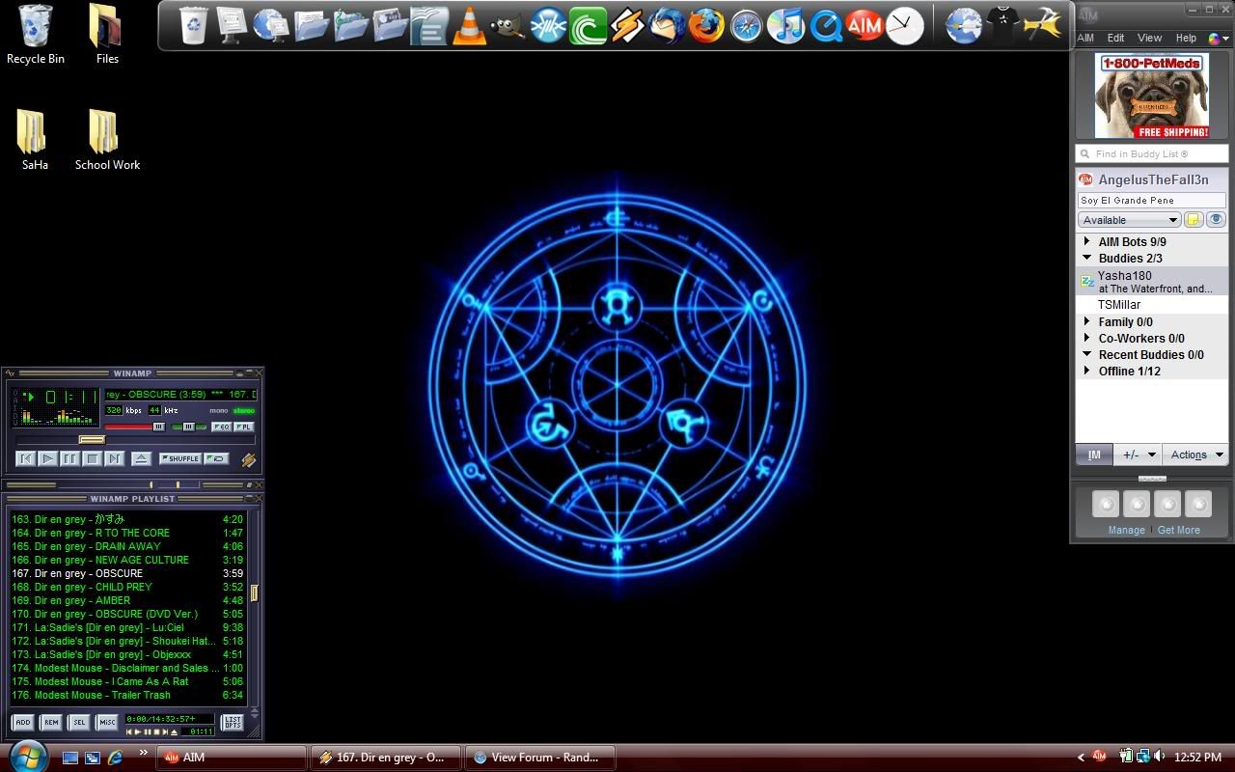1235x772 pixels.
Task: Open the green BitTorrent icon in dock
Action: pyautogui.click(x=588, y=26)
